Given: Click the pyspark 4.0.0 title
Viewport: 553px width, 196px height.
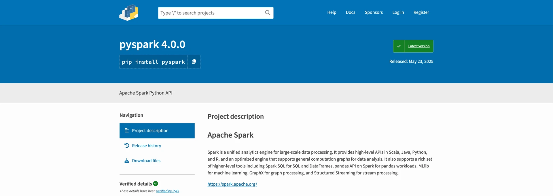Looking at the screenshot, I should point(152,44).
